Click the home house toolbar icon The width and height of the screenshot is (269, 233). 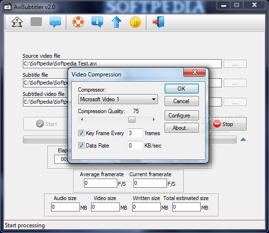coord(17,22)
